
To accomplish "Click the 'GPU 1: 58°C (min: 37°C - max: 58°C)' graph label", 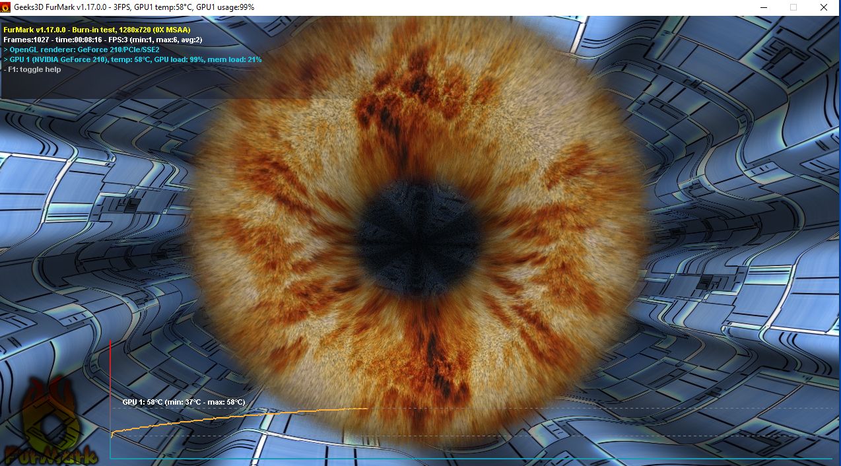I will (x=184, y=402).
